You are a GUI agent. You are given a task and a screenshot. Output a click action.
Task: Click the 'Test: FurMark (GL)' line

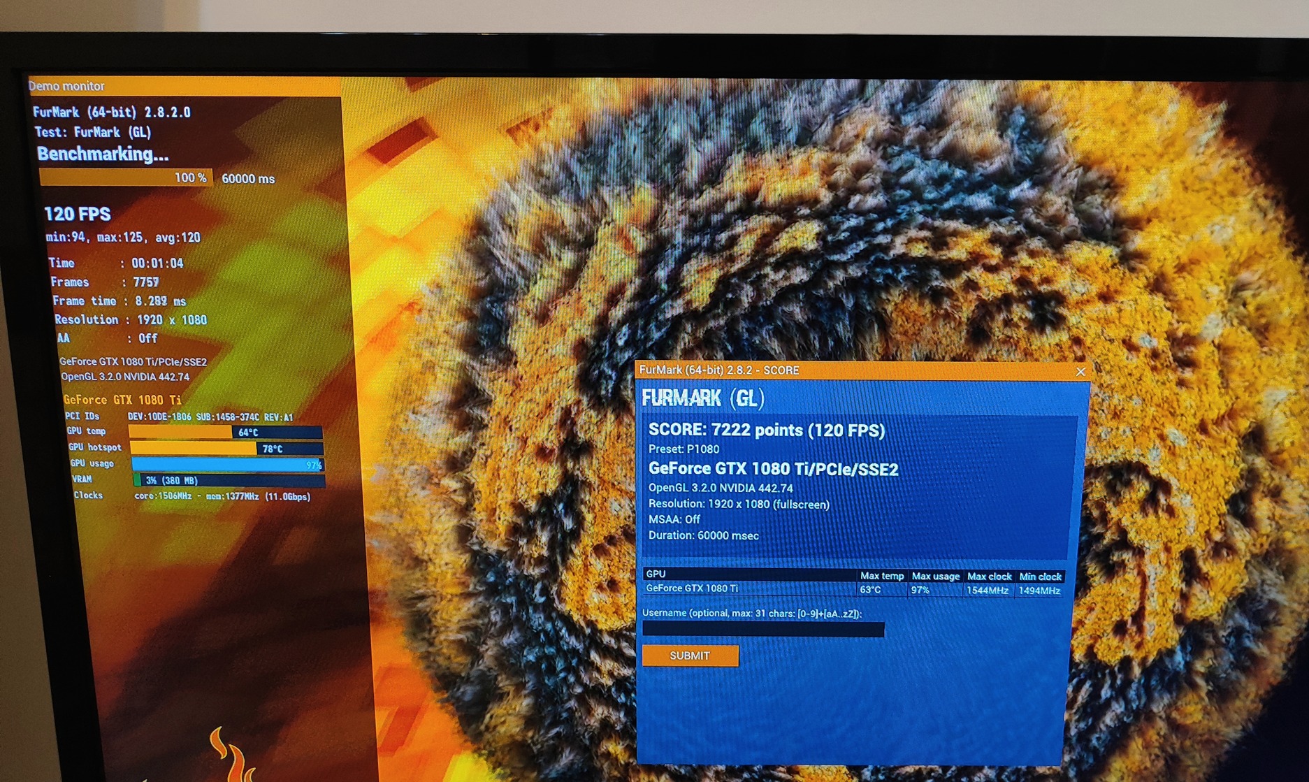point(93,132)
